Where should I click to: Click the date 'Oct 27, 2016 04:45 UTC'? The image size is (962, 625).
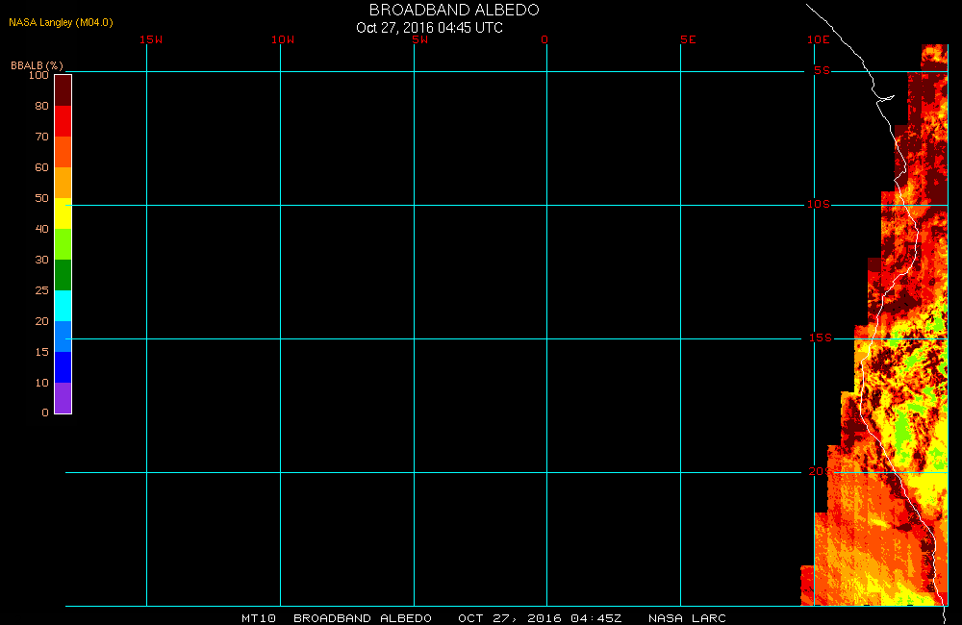point(429,28)
